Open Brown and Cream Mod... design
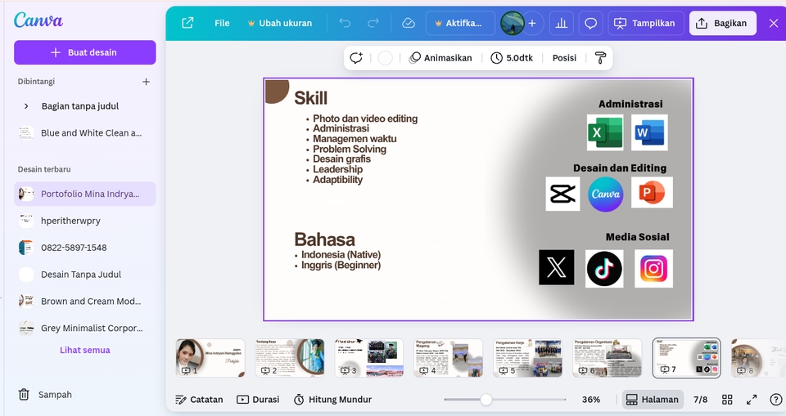The image size is (786, 416). [x=84, y=302]
